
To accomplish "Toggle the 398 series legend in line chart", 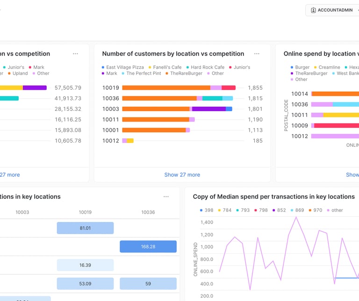I will click(x=207, y=210).
